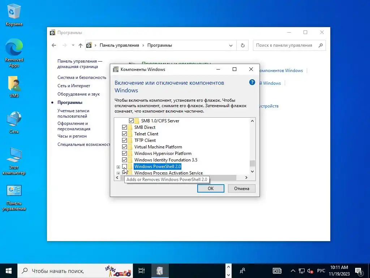Expand Windows Process Activation Service node
370x278 pixels.
click(118, 173)
